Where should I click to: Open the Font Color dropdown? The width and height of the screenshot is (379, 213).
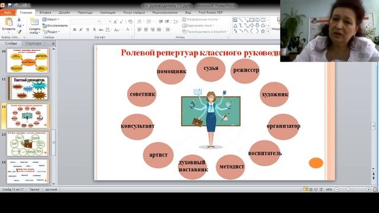[129, 30]
